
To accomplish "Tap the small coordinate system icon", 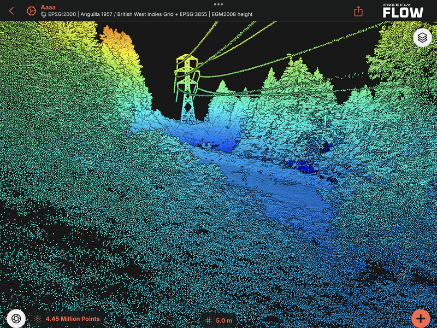I will point(44,15).
